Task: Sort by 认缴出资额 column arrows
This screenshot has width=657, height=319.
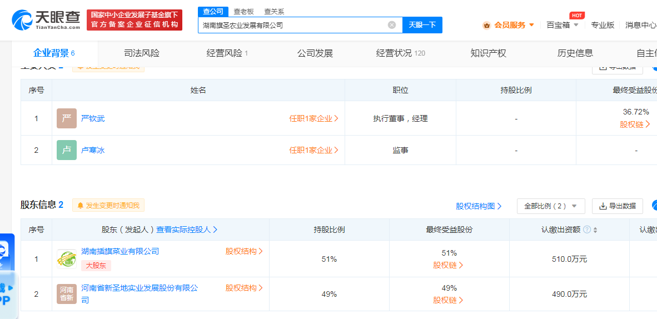Action: [595, 230]
